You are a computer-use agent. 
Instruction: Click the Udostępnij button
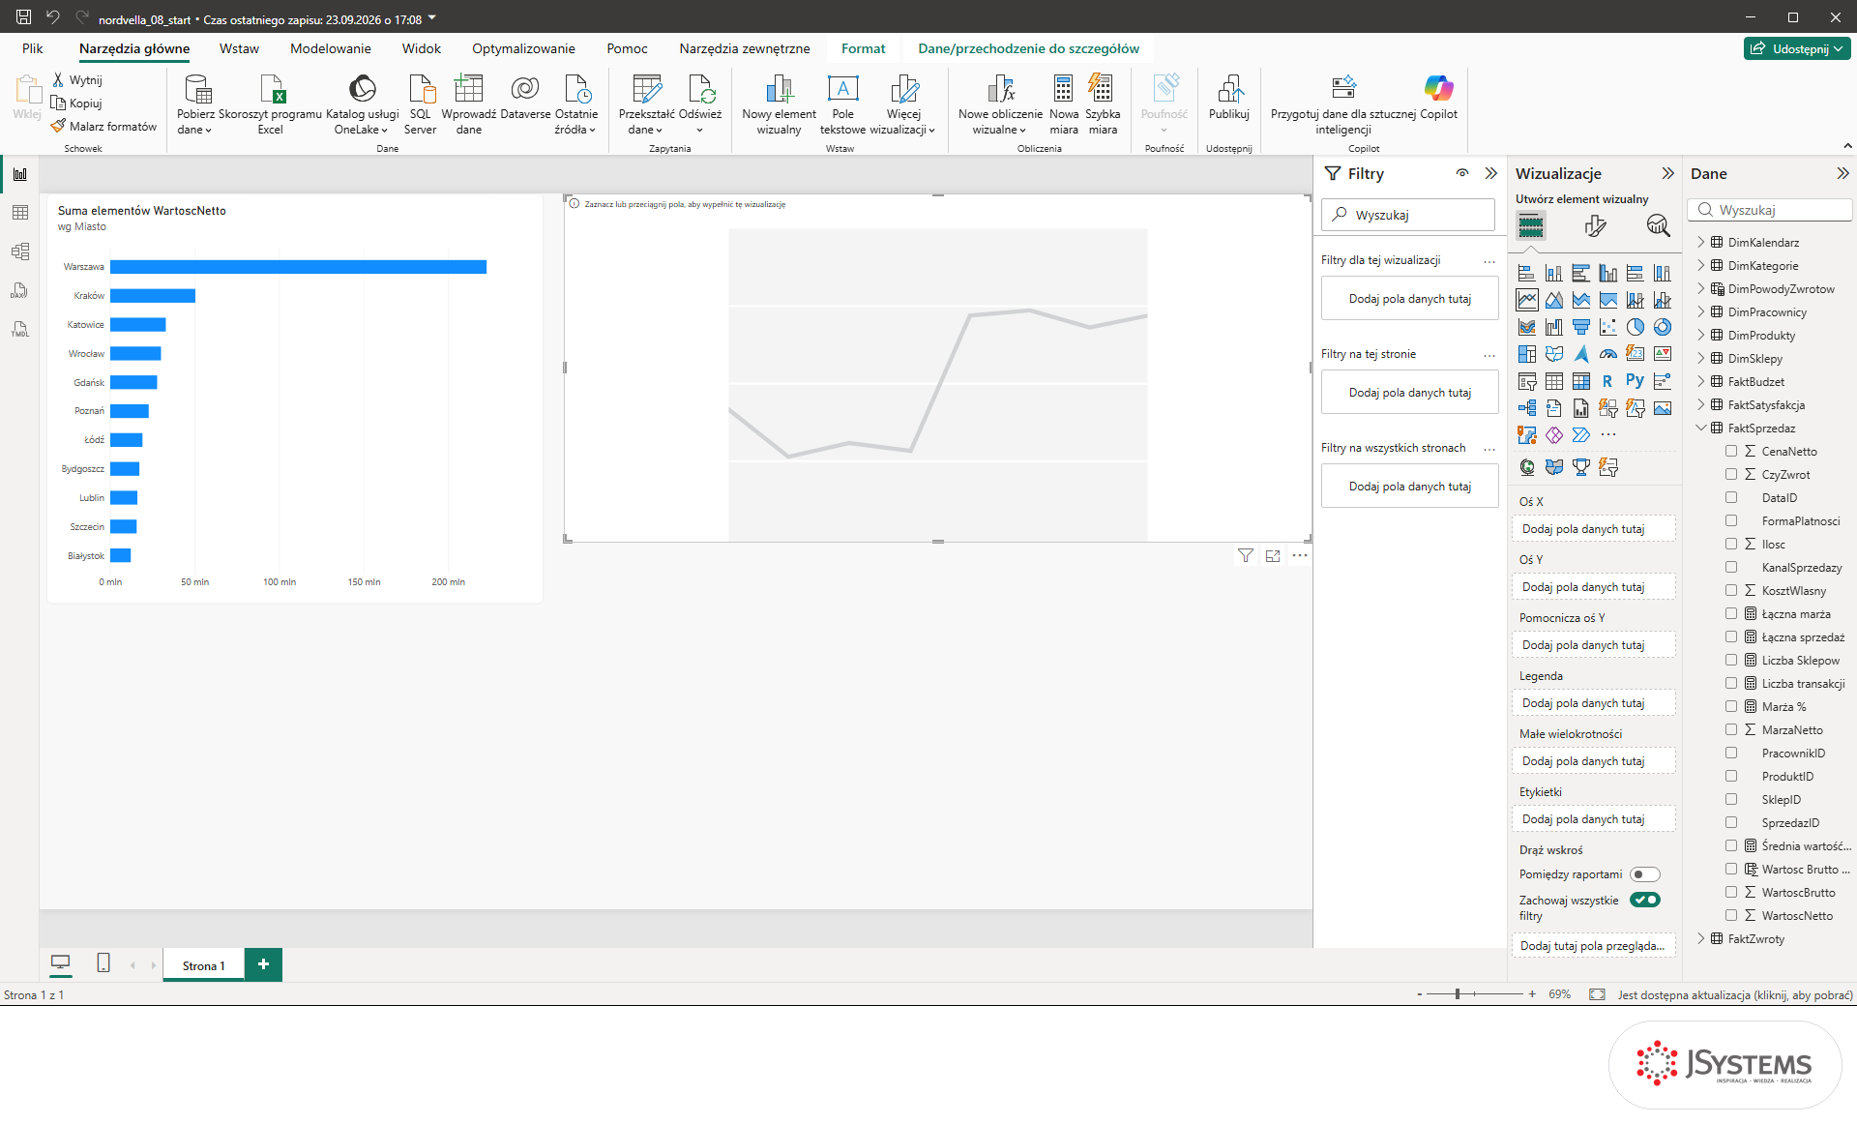pos(1799,48)
